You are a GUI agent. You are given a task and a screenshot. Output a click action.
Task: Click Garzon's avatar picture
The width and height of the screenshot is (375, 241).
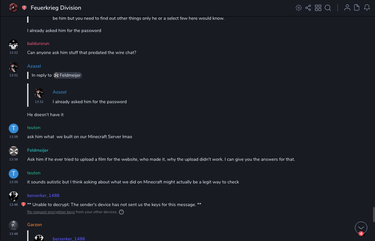tap(14, 225)
